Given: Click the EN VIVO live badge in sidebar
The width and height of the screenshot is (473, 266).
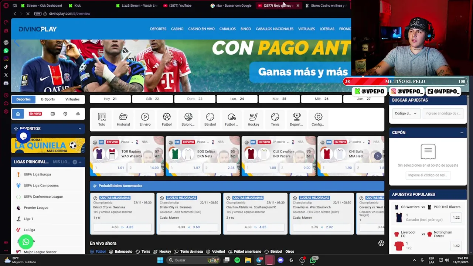Looking at the screenshot, I should pyautogui.click(x=35, y=114).
